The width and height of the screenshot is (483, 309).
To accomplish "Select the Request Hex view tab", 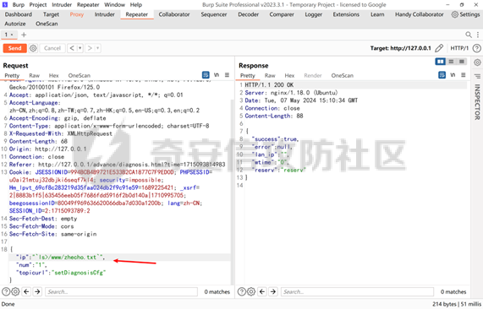I will (53, 76).
